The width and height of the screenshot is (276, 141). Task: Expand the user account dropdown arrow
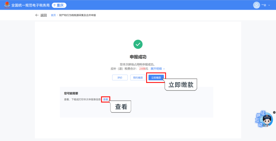click(269, 5)
